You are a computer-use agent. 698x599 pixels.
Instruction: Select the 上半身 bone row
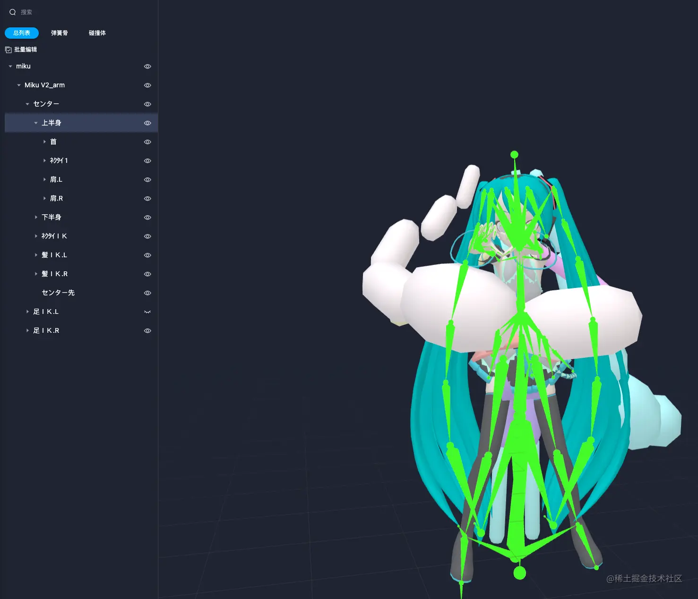point(81,123)
